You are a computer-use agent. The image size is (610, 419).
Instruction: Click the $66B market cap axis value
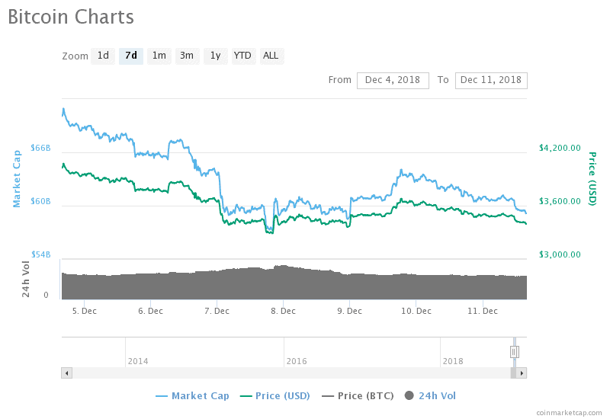(x=41, y=148)
